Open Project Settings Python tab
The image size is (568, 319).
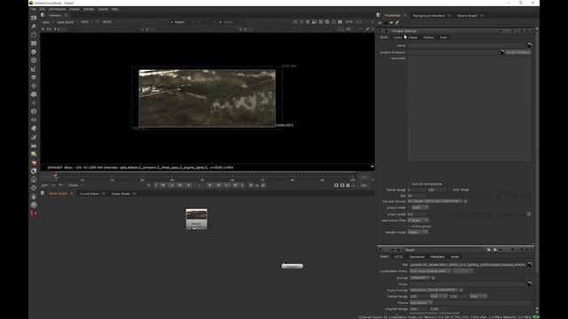point(429,37)
